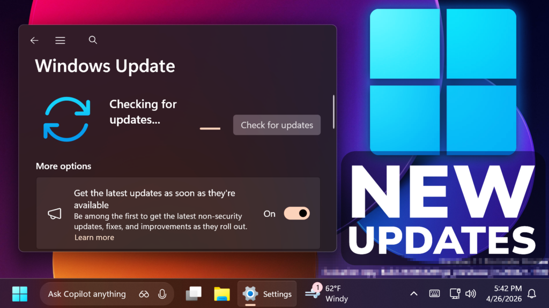The image size is (549, 308).
Task: Click the Copilot vision glasses icon
Action: [144, 294]
